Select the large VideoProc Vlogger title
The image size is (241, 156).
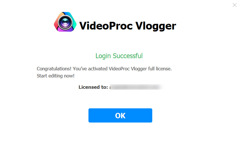point(128,26)
